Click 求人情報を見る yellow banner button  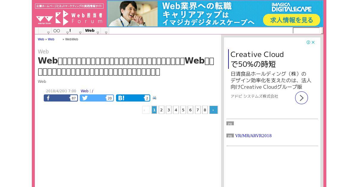(x=292, y=20)
